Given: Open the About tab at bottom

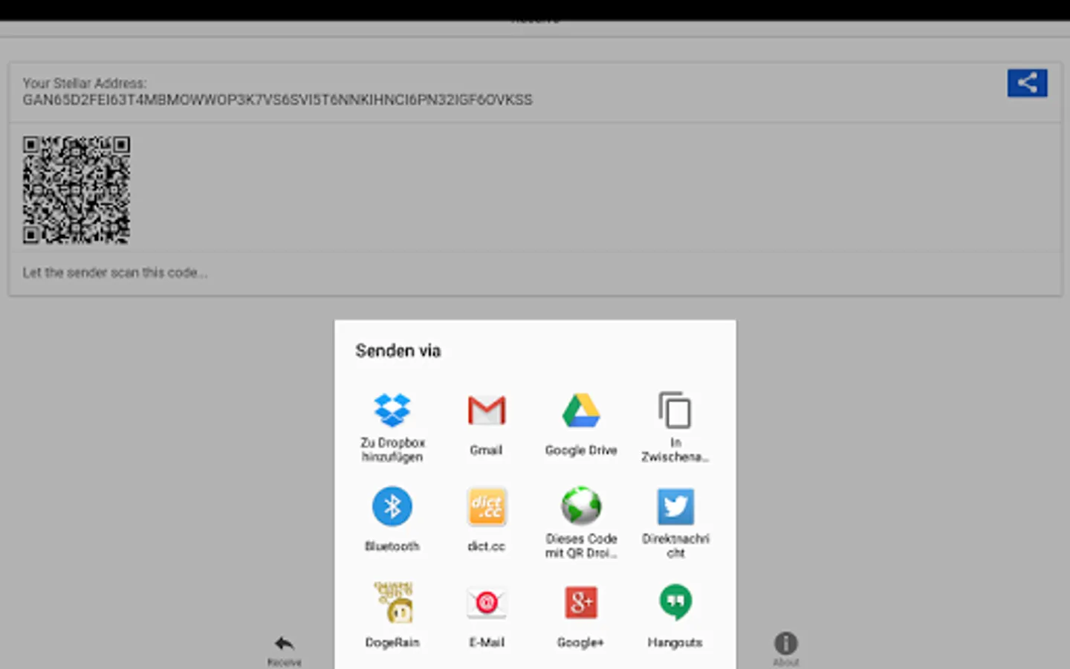Looking at the screenshot, I should 785,650.
